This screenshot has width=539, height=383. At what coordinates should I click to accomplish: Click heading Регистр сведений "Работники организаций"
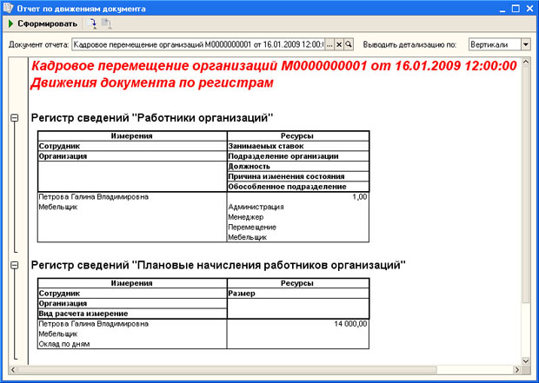[x=152, y=118]
